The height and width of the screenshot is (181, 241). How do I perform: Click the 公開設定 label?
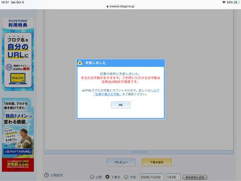pos(57,175)
